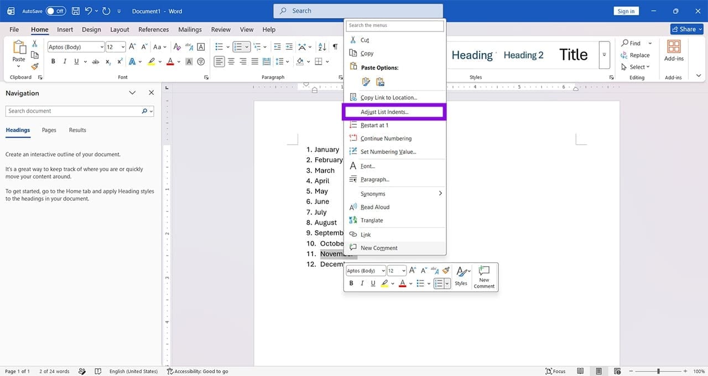Select Center alignment in the ribbon
Screen dimensions: 708x376
click(231, 62)
